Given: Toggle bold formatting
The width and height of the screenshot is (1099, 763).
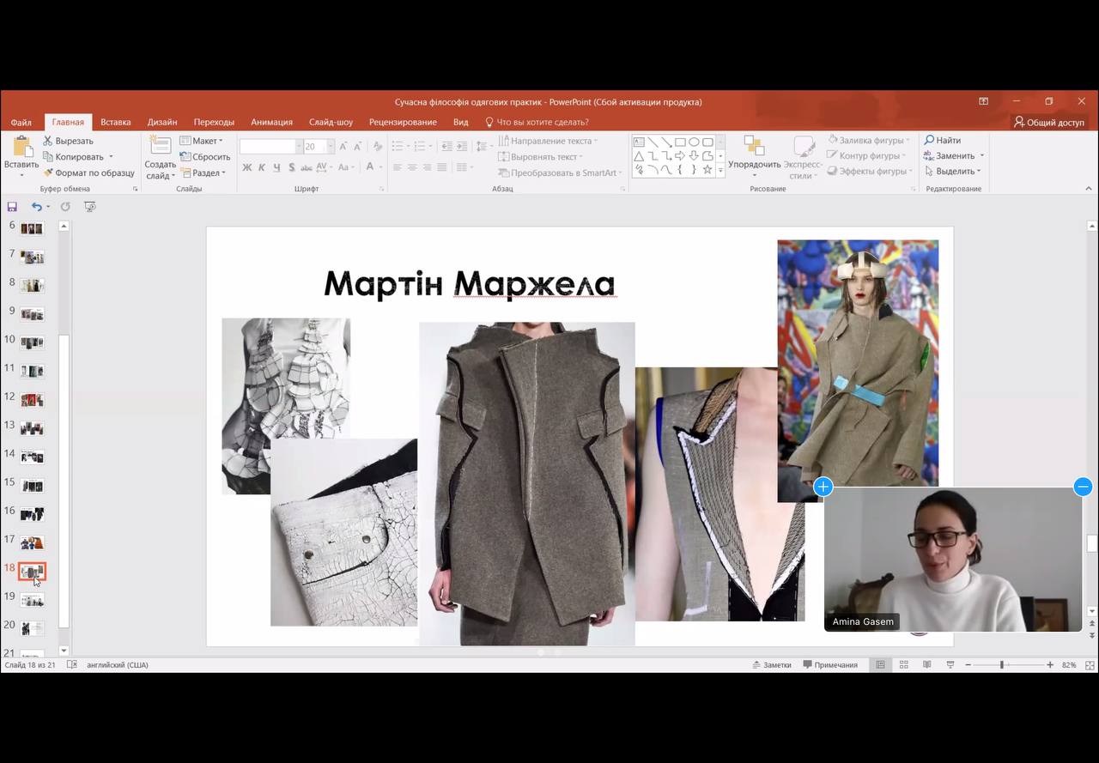Looking at the screenshot, I should [x=247, y=167].
